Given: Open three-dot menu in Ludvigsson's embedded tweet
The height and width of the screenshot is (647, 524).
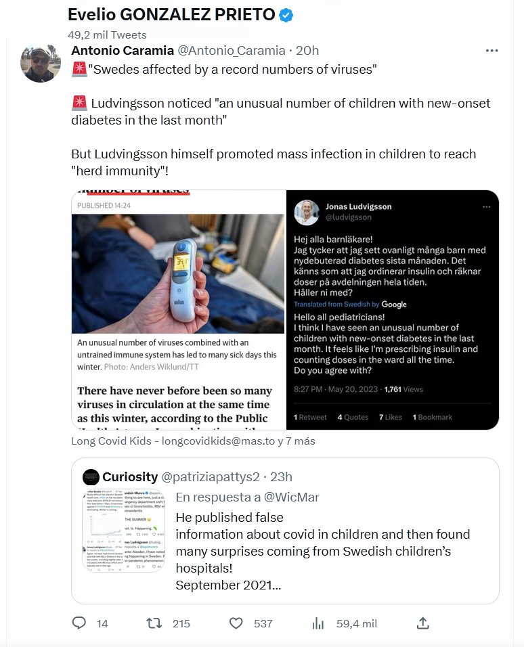Looking at the screenshot, I should 485,206.
